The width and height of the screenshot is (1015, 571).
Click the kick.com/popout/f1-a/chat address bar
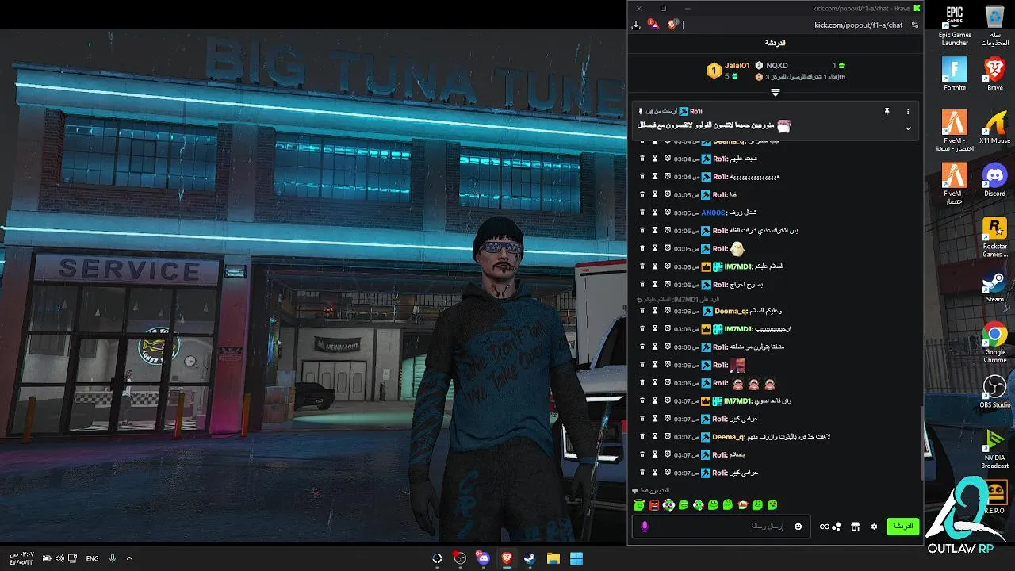tap(858, 25)
